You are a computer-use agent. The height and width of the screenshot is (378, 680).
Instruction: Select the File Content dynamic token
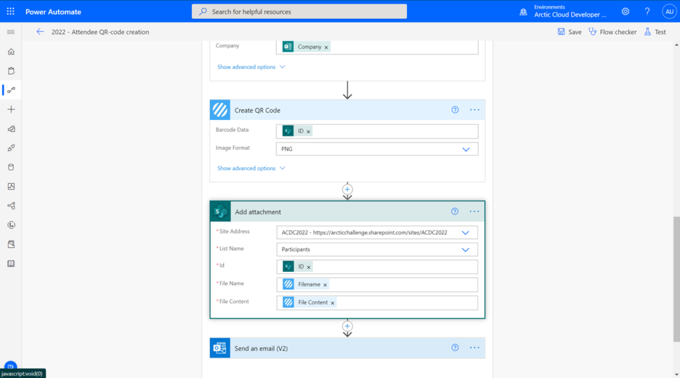click(309, 302)
